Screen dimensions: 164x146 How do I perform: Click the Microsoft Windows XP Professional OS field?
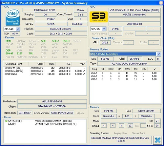pyautogui.click(x=120, y=139)
